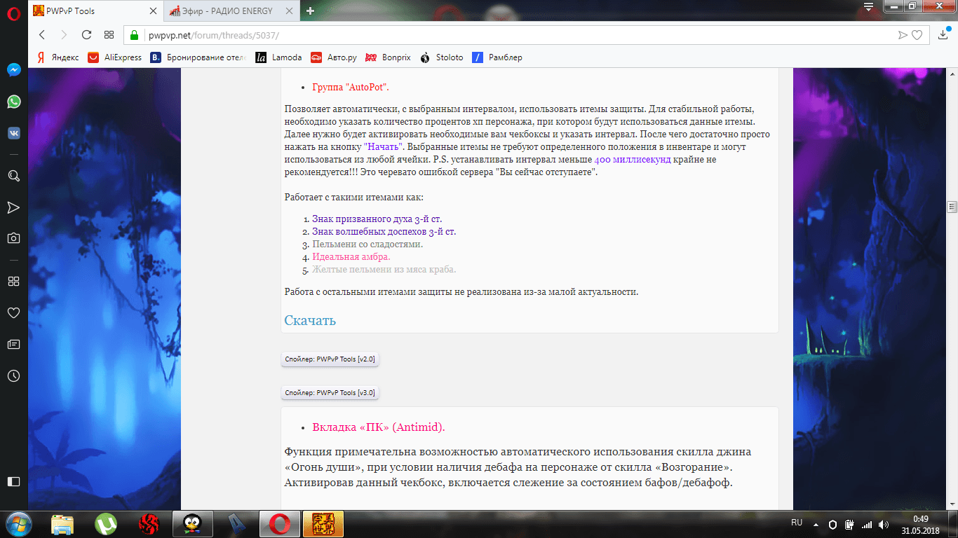
Task: Expand spoiler PWPvP Tools [v2.0]
Action: [x=330, y=359]
